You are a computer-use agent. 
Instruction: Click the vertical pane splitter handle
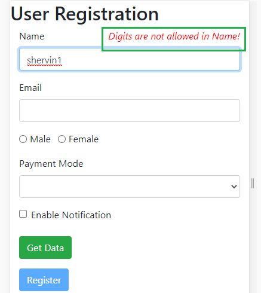pyautogui.click(x=253, y=184)
